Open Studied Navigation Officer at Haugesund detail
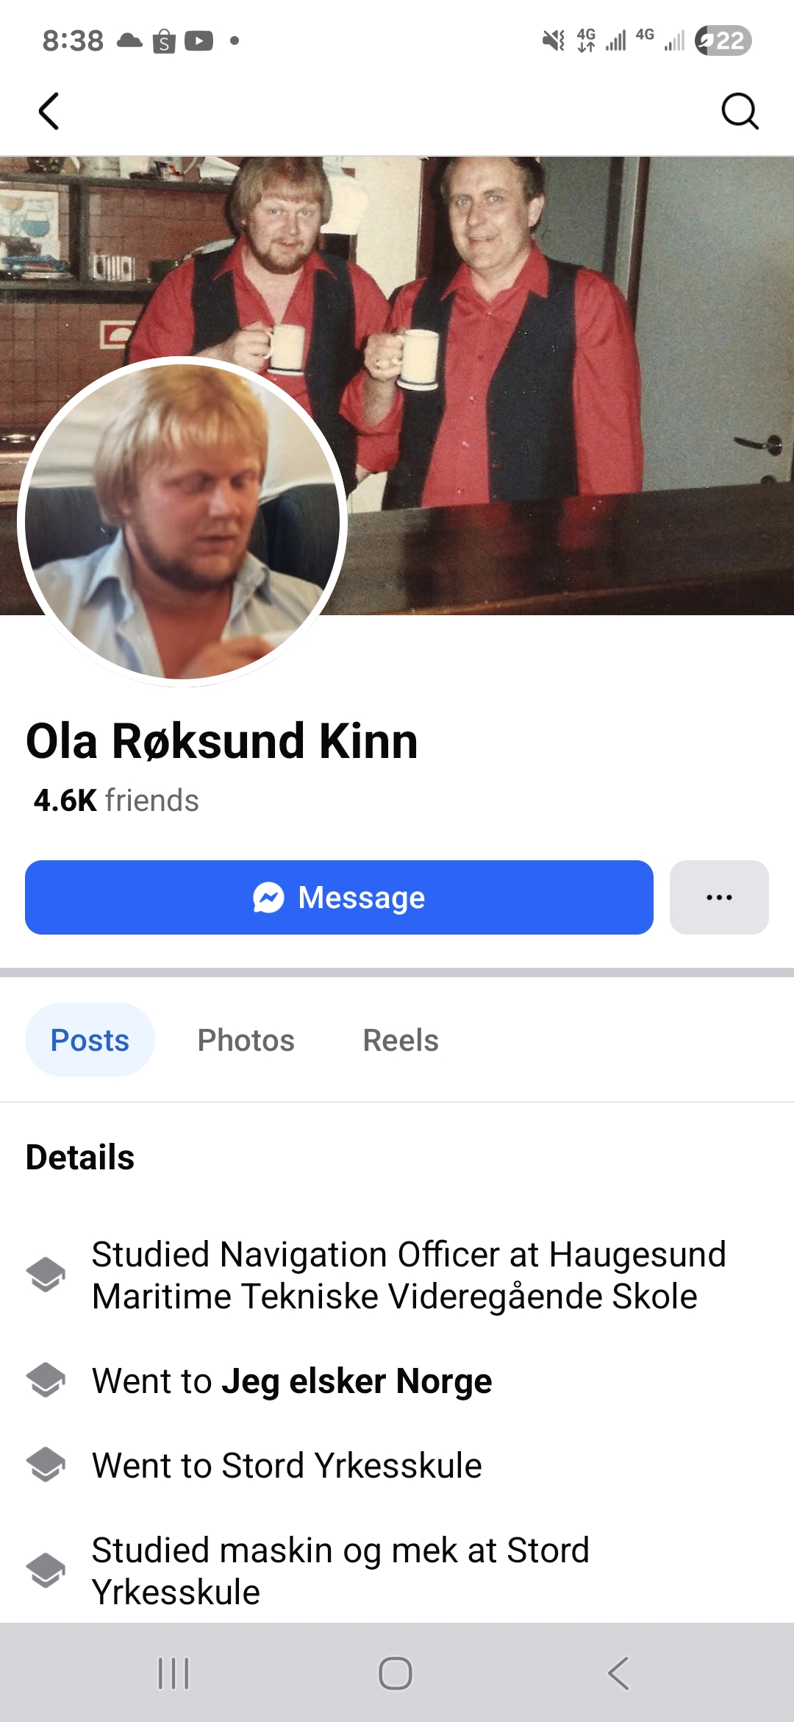The width and height of the screenshot is (794, 1722). click(409, 1275)
